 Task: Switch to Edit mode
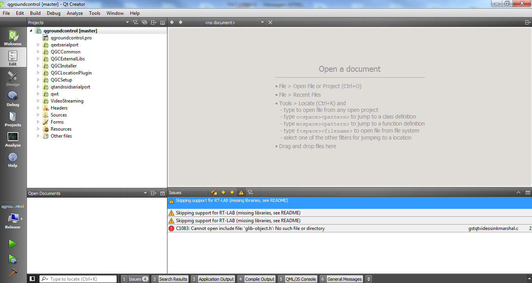pos(13,58)
